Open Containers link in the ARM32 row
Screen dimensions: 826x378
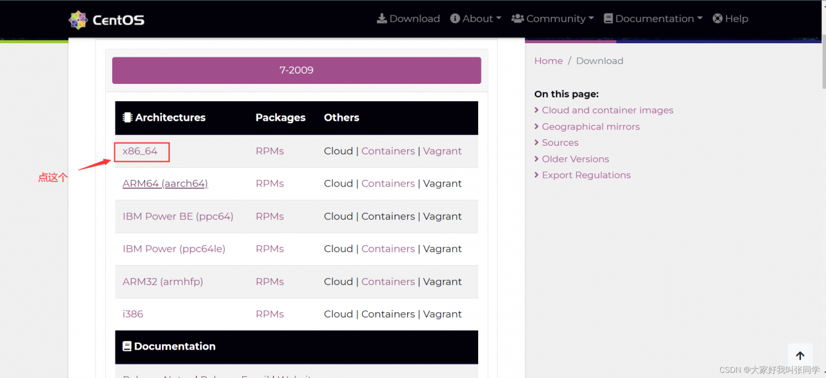pos(388,282)
